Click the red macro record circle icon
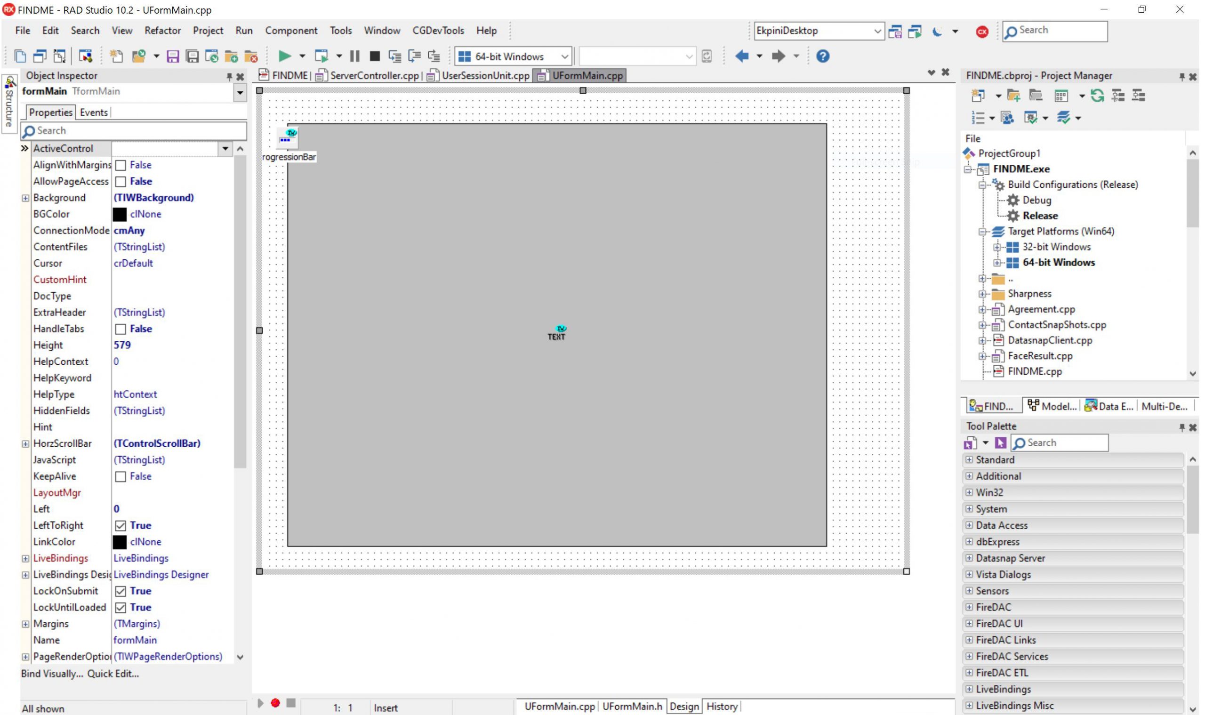This screenshot has height=715, width=1205. point(275,703)
